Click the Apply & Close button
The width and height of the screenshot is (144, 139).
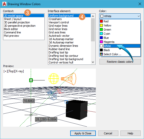(83, 133)
